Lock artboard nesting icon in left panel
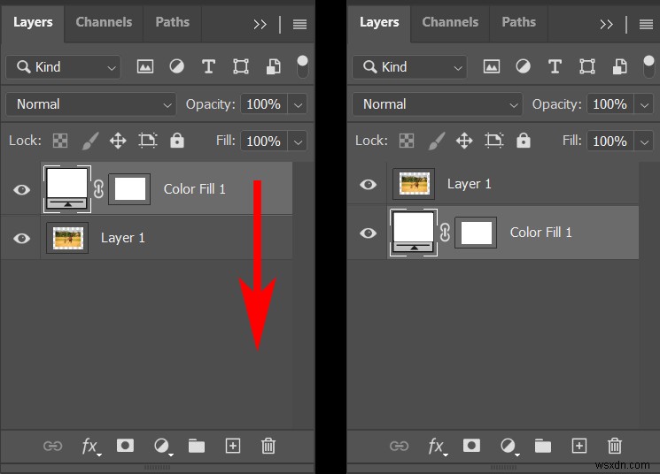The width and height of the screenshot is (660, 474). tap(148, 141)
